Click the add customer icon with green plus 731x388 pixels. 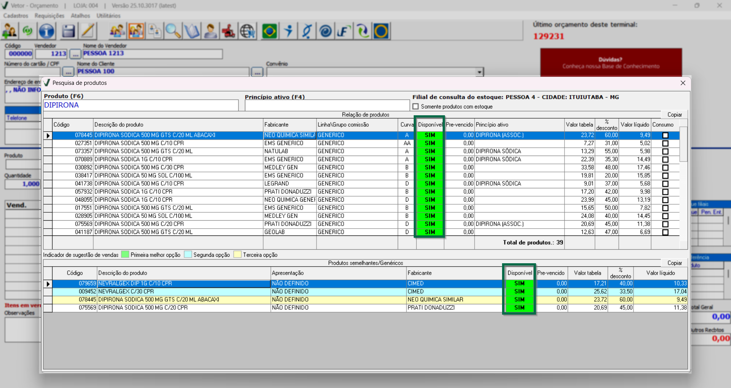point(10,31)
